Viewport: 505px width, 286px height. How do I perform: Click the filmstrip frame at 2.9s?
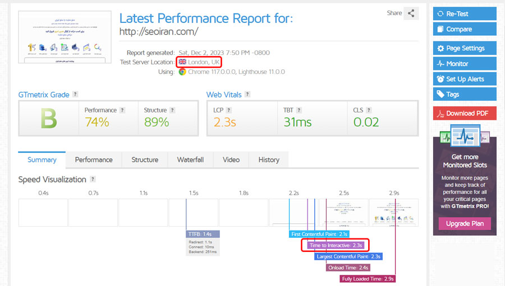(394, 213)
